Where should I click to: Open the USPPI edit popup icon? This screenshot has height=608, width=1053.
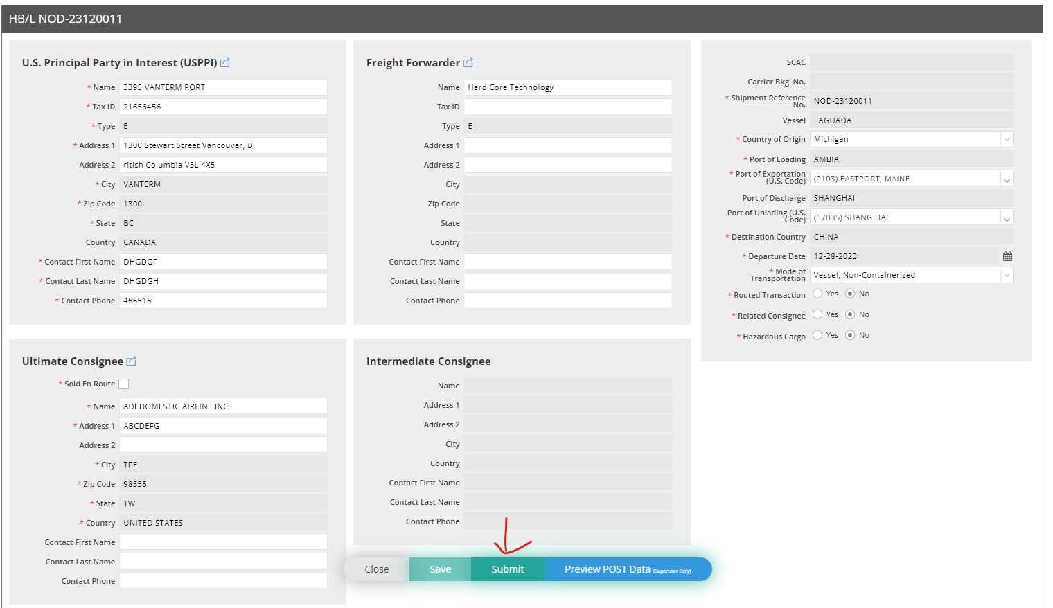click(x=224, y=62)
